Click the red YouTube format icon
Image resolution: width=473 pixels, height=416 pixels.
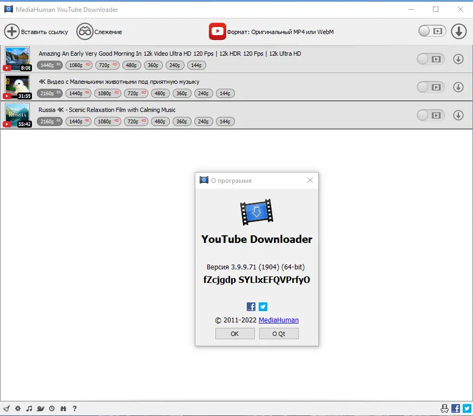click(x=217, y=31)
